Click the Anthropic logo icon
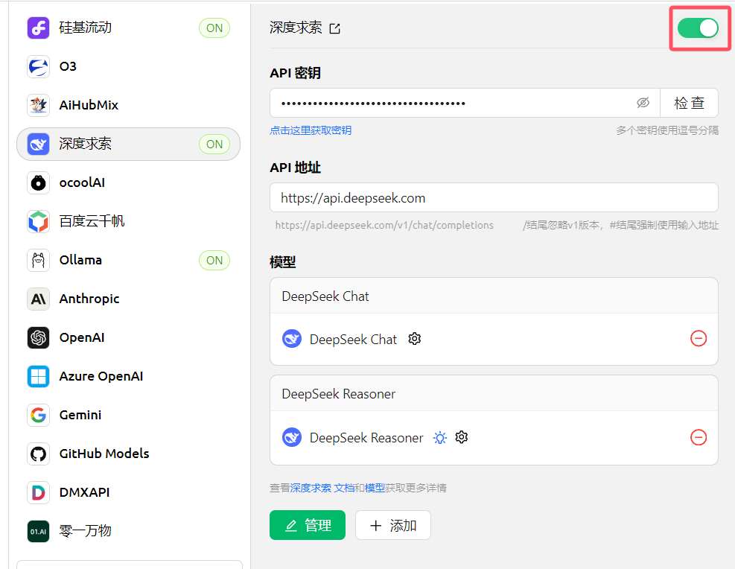Screen dimensions: 735x569 click(38, 299)
